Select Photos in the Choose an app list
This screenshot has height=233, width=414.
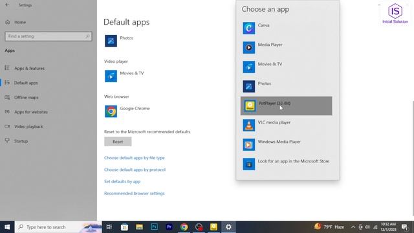click(286, 86)
